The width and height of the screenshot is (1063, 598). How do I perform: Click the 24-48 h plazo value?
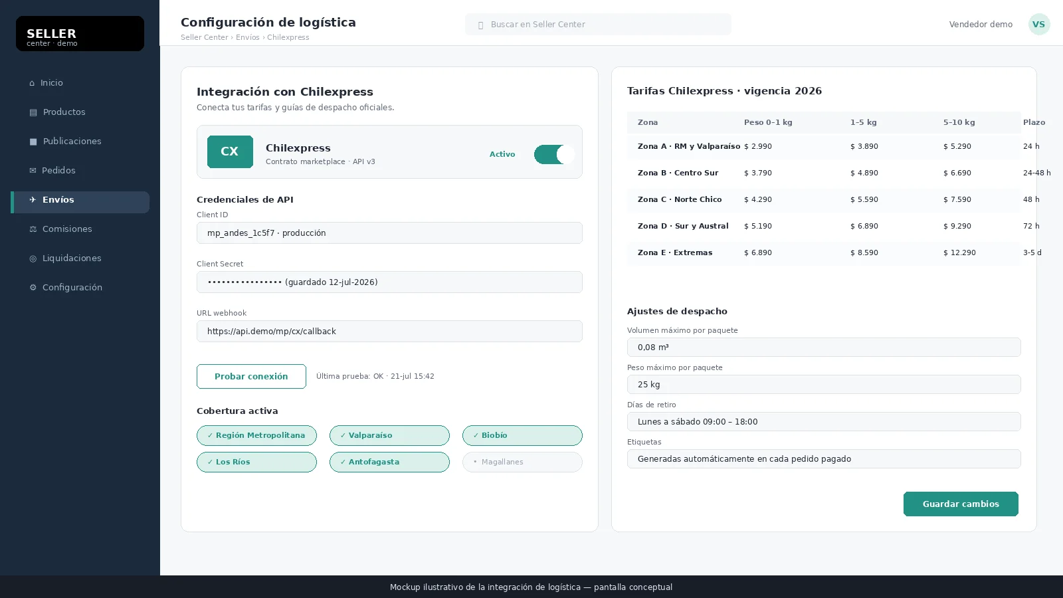pos(1037,173)
